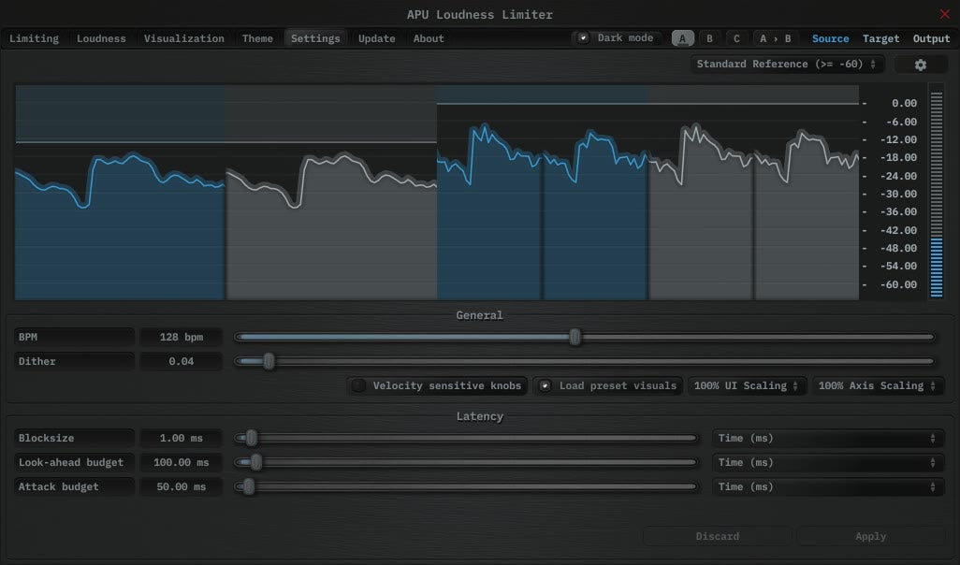Click the Look-ahead budget label
Viewport: 960px width, 565px height.
tap(74, 463)
